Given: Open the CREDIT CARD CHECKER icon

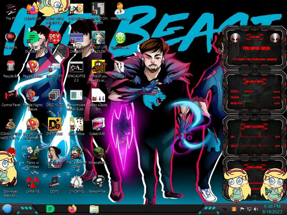Looking at the screenshot, I should point(76,38).
